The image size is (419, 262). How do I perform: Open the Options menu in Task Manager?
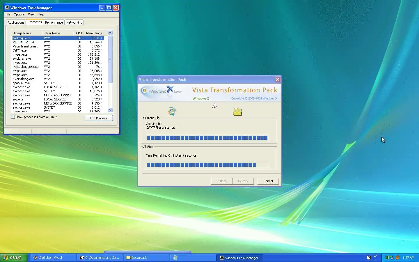coord(19,14)
